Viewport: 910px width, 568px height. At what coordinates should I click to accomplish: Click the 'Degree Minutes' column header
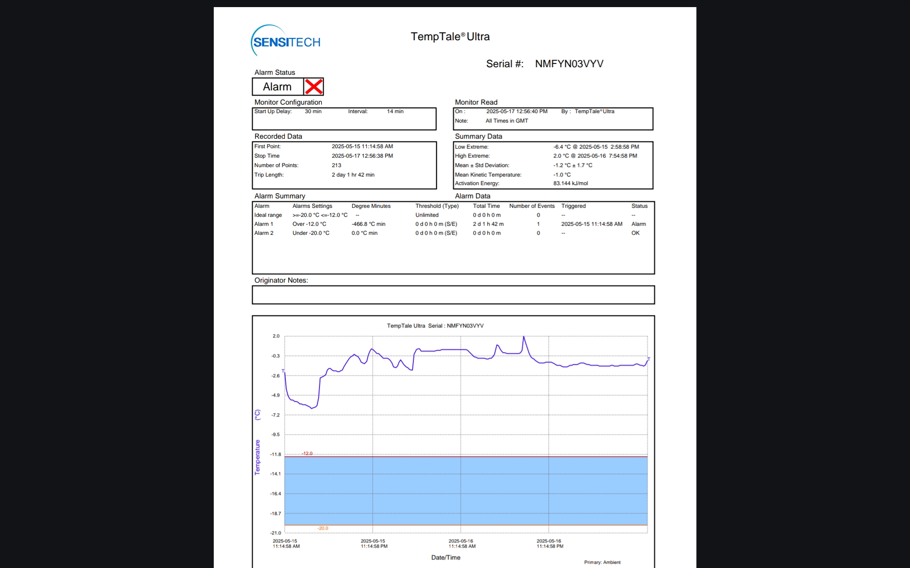pos(371,206)
